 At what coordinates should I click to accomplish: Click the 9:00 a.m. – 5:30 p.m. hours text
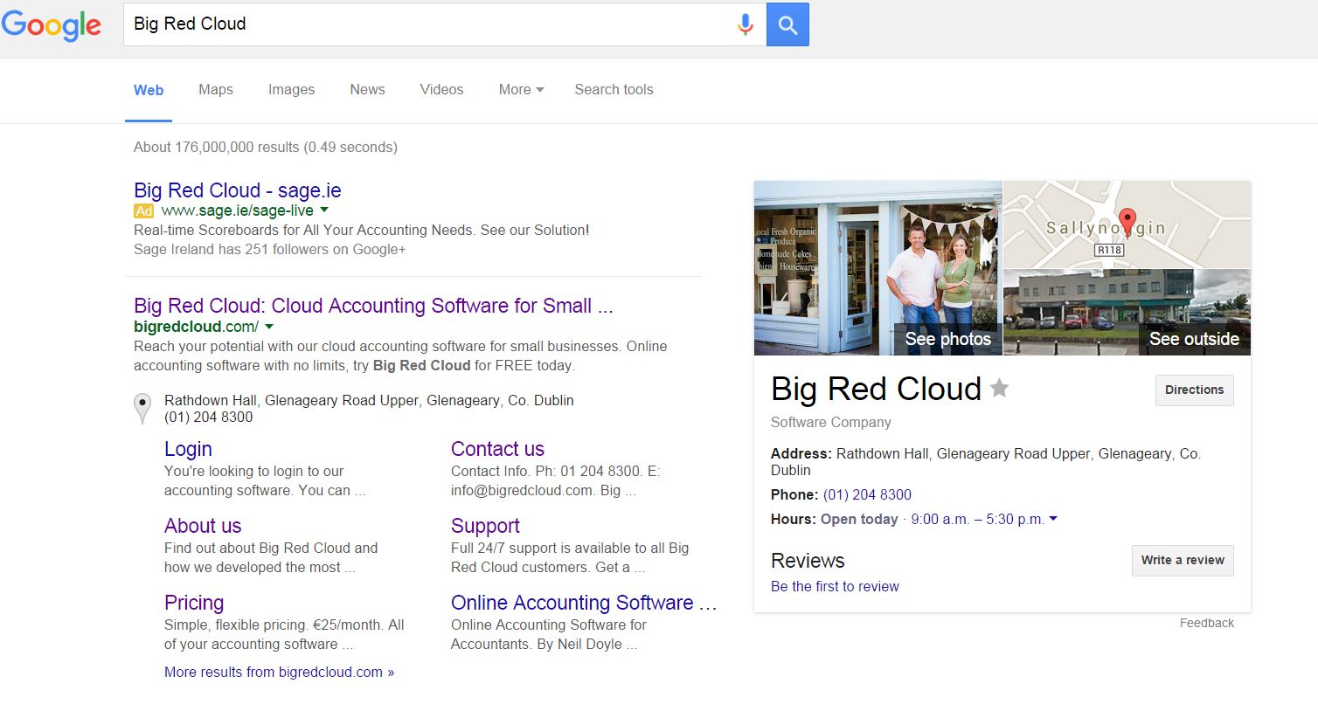point(978,519)
